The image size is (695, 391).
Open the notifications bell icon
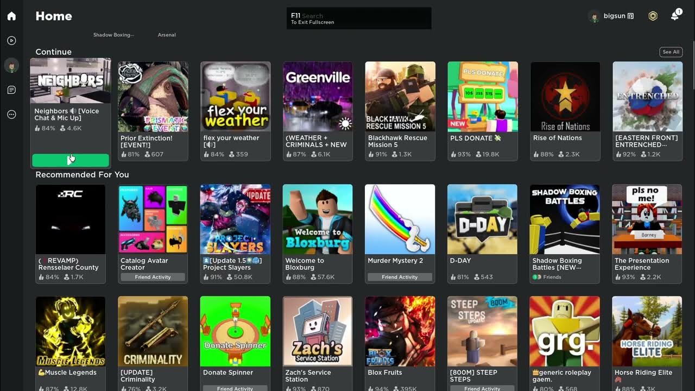click(675, 16)
